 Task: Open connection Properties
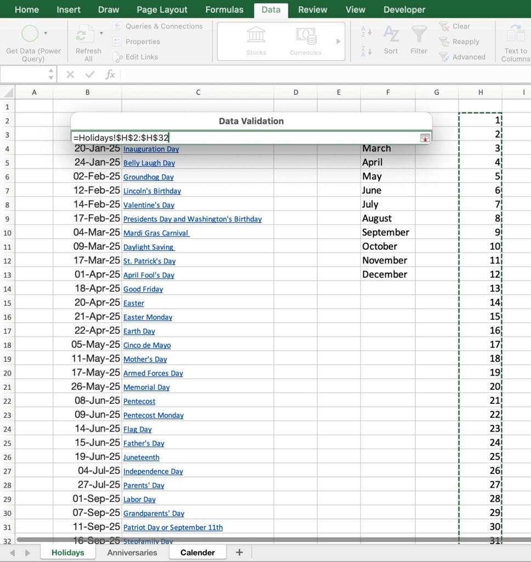click(137, 42)
